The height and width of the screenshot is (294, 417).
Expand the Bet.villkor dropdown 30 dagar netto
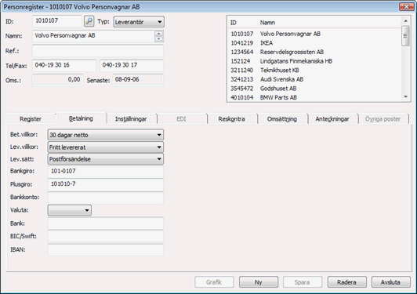click(x=106, y=135)
